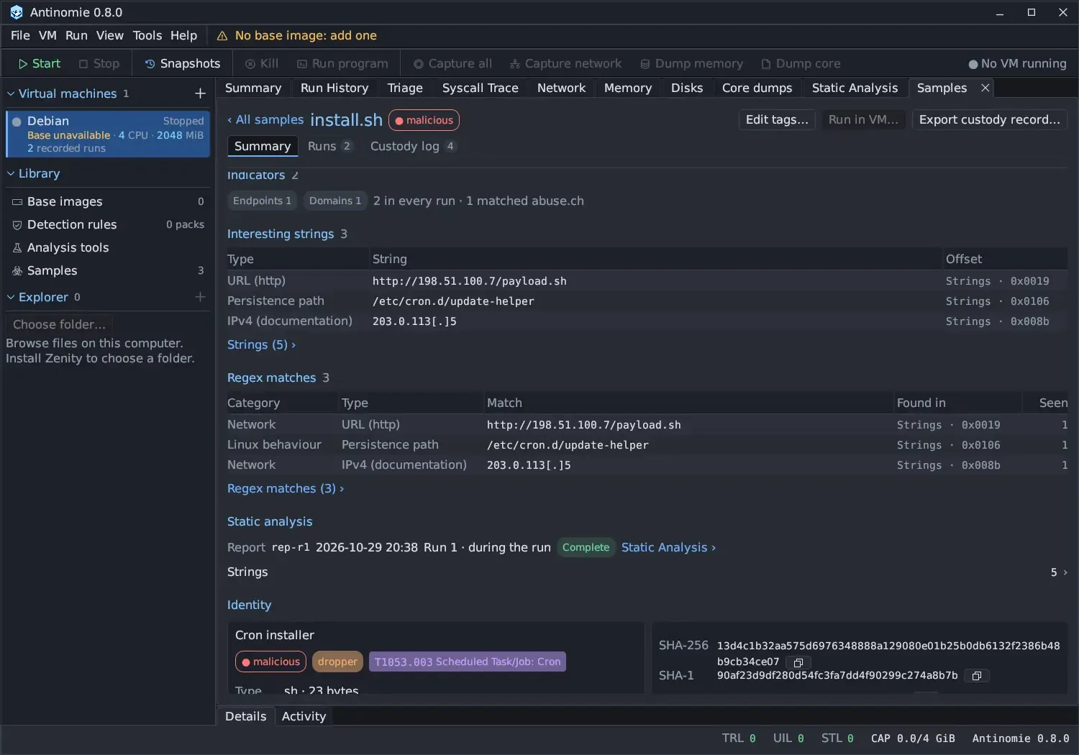Close the Samples tab

pos(985,88)
